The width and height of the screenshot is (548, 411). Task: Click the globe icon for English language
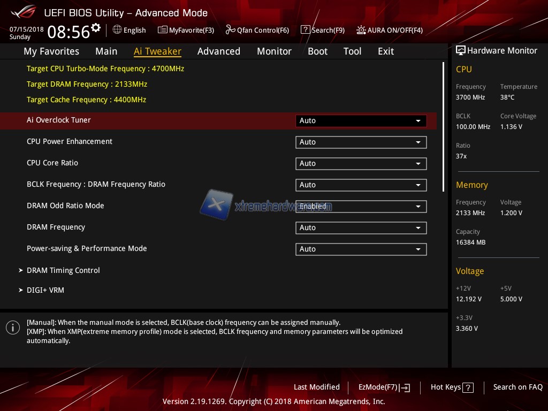[x=117, y=30]
